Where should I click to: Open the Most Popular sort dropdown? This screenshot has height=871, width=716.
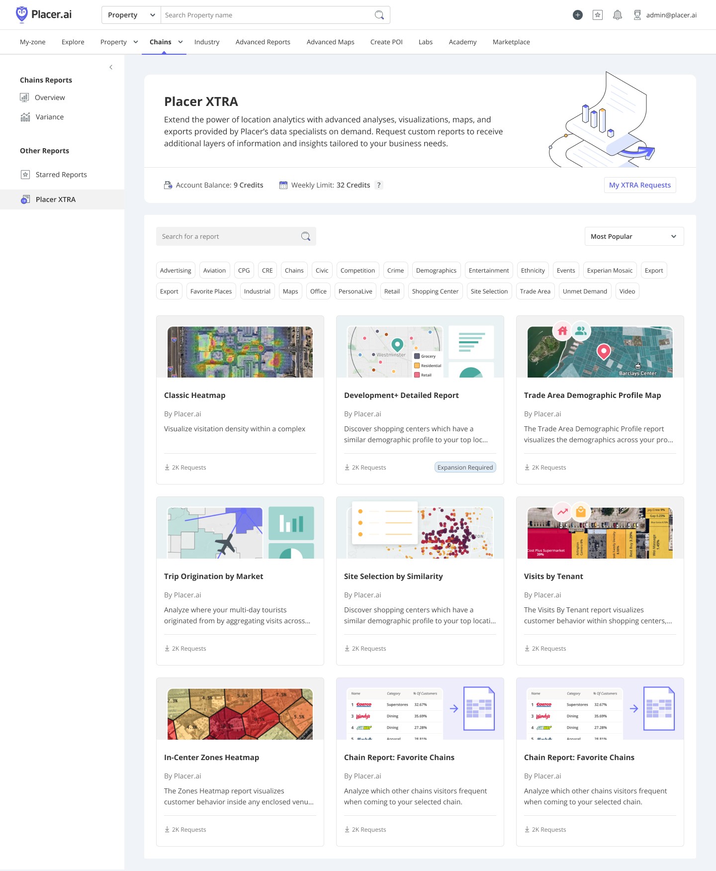click(634, 236)
